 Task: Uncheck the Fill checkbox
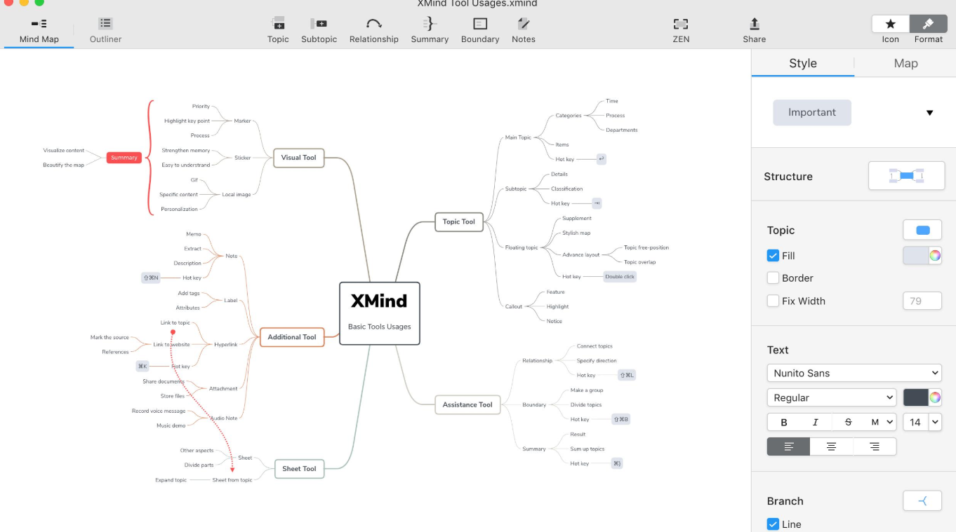click(773, 256)
